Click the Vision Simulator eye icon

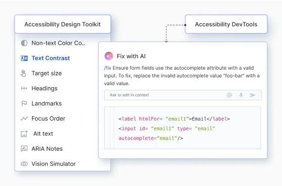pos(24,164)
